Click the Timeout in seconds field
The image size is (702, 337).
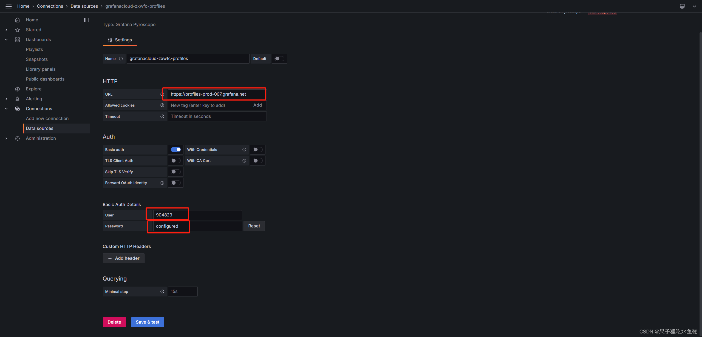(217, 116)
